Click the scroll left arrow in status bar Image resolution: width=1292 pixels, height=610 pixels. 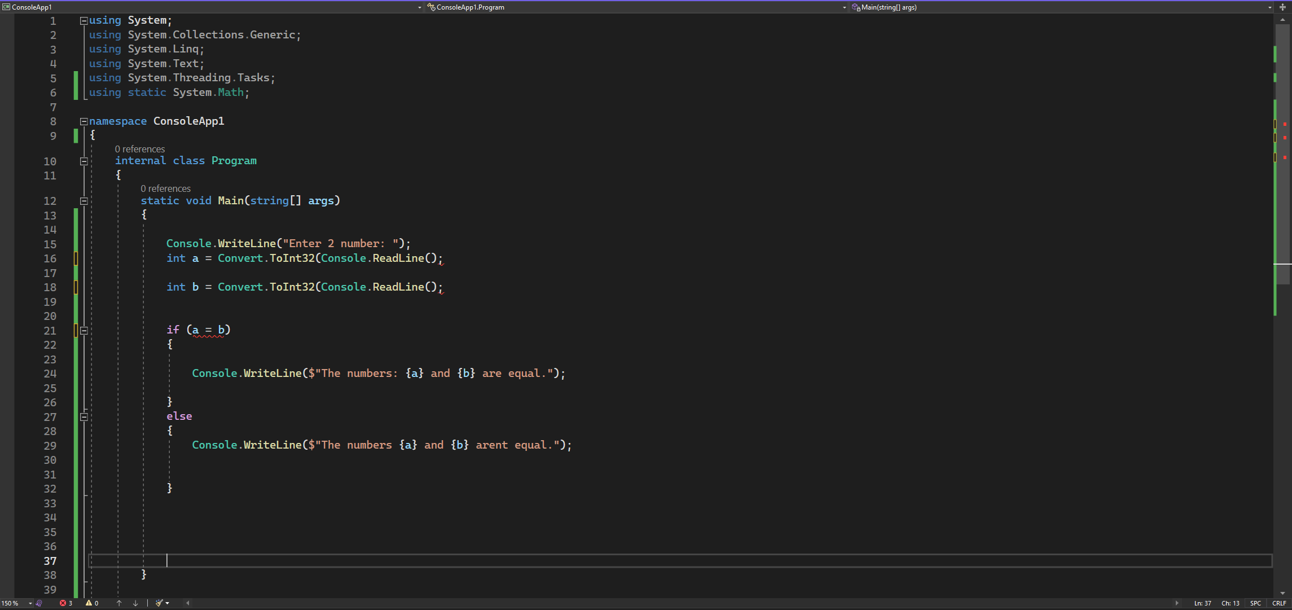click(188, 603)
